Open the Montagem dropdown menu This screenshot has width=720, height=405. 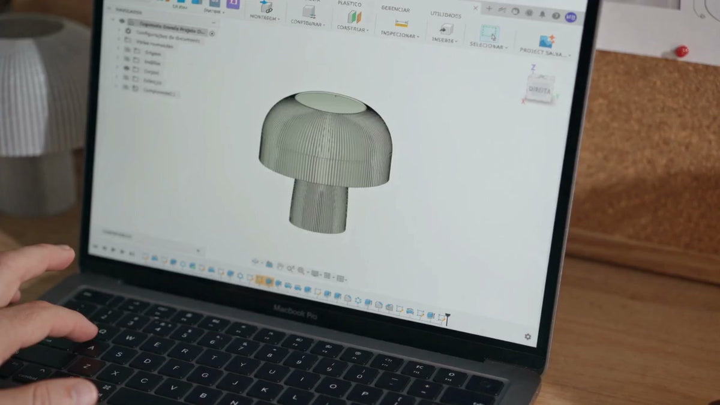tap(265, 19)
